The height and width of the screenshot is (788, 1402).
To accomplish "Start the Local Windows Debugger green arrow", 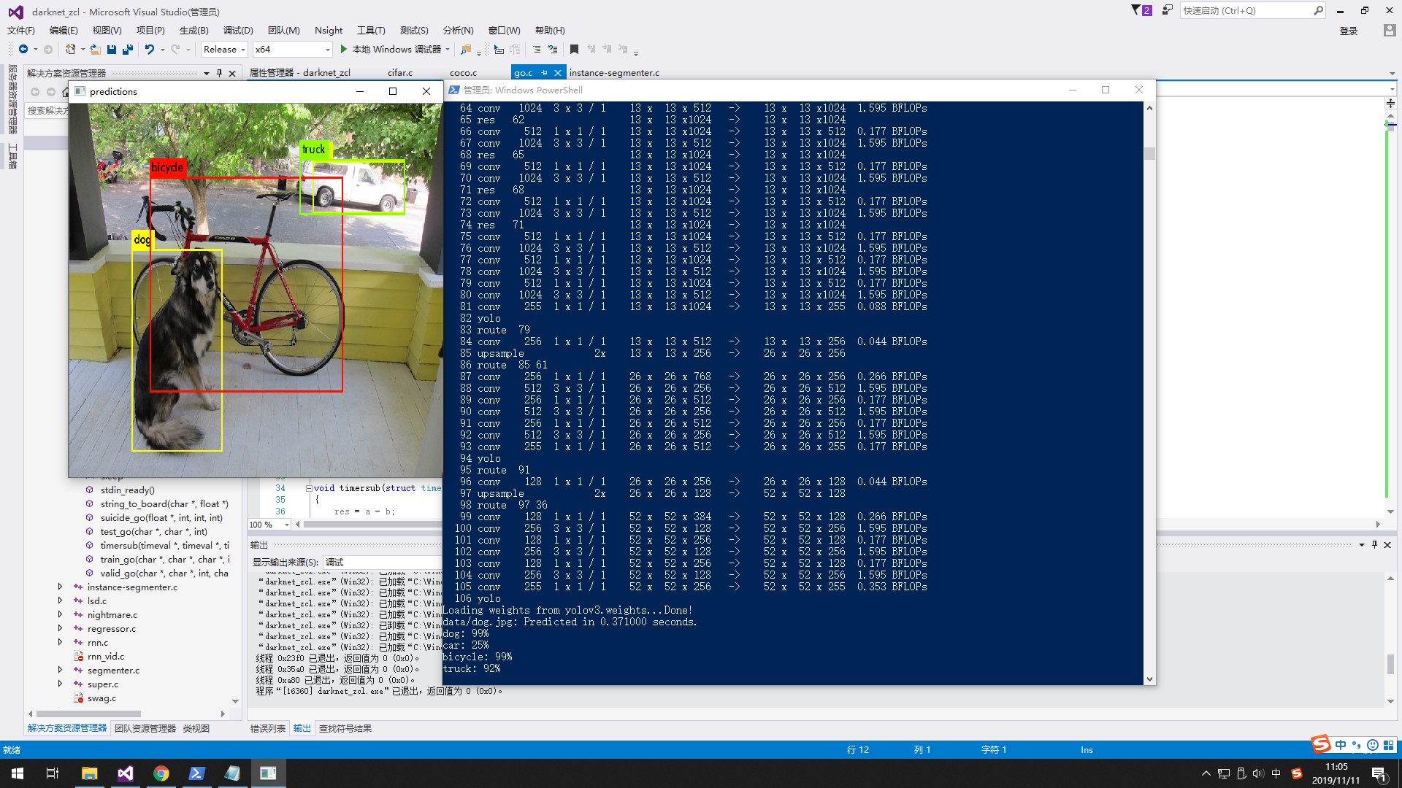I will pyautogui.click(x=343, y=50).
